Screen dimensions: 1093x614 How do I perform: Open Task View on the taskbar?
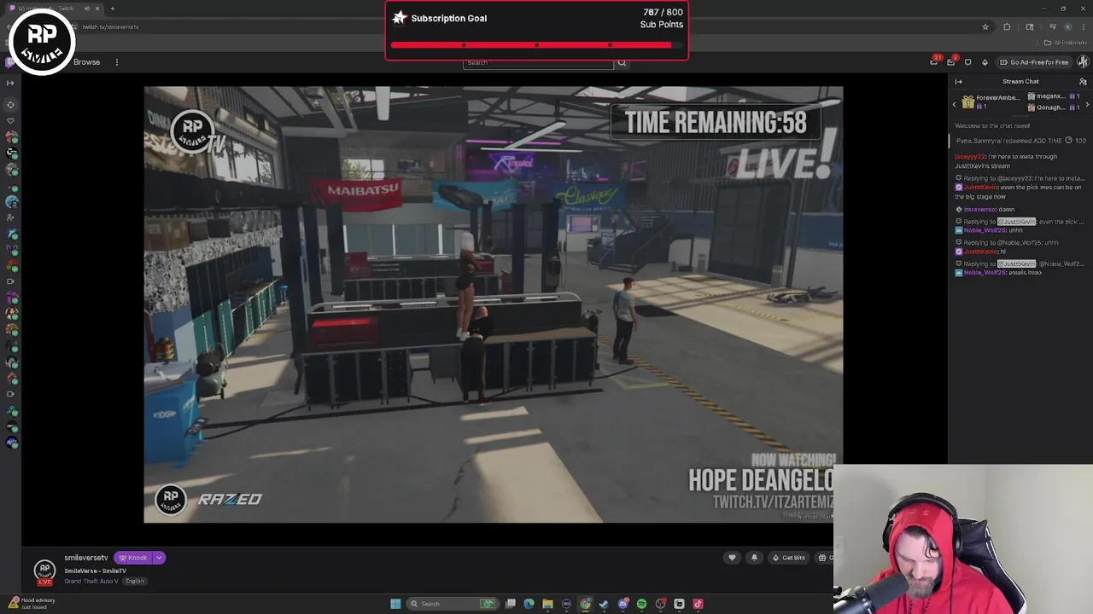511,604
